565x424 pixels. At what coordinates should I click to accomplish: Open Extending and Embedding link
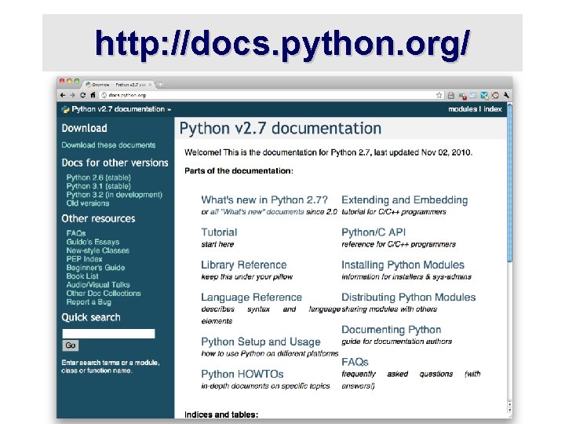(x=405, y=199)
